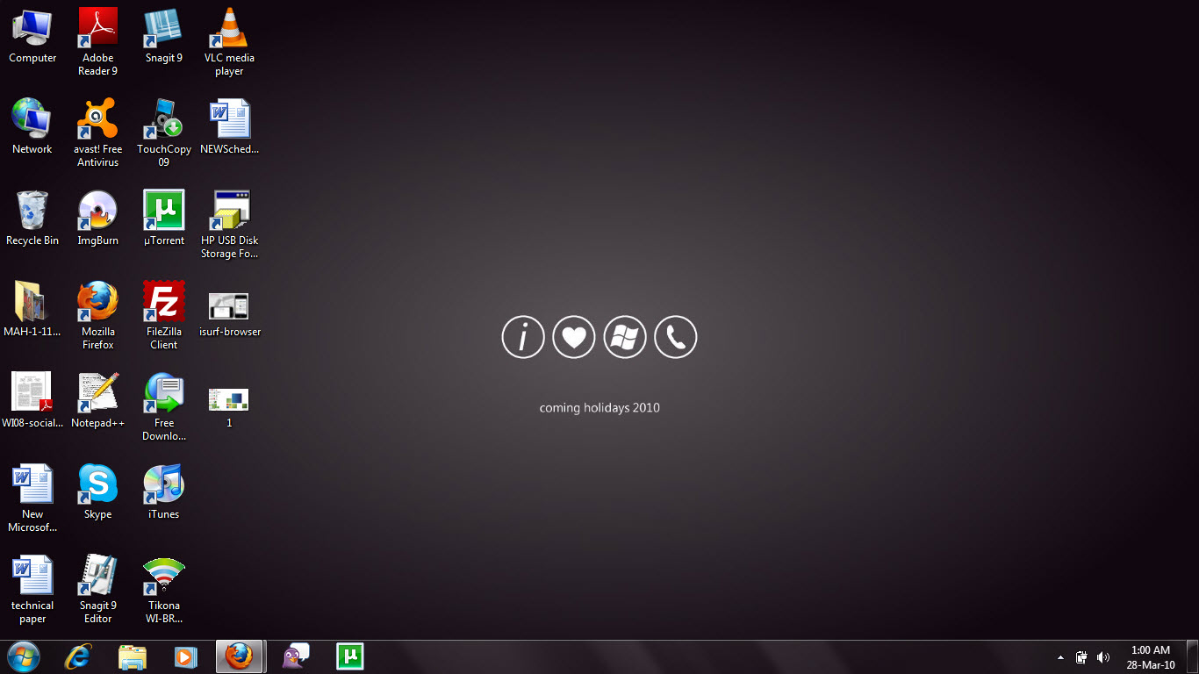Select the WI08-social PDF file
1199x674 pixels.
[x=32, y=400]
